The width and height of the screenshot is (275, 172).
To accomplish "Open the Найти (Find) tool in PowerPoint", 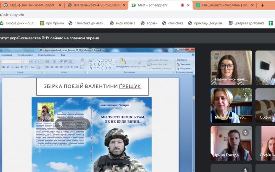I will (x=182, y=60).
